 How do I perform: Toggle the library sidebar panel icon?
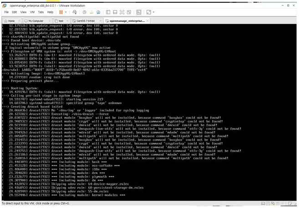pos(108,12)
